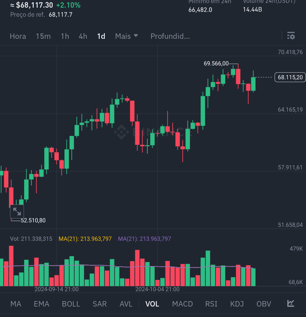
Task: Expand the chart to fullscreen
Action: click(17, 211)
